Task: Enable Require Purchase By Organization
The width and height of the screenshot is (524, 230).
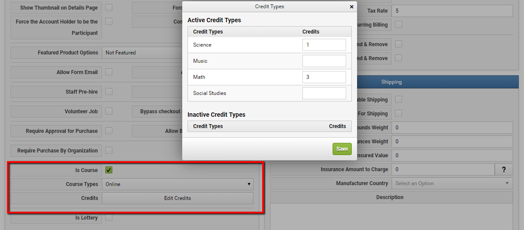Action: click(109, 150)
